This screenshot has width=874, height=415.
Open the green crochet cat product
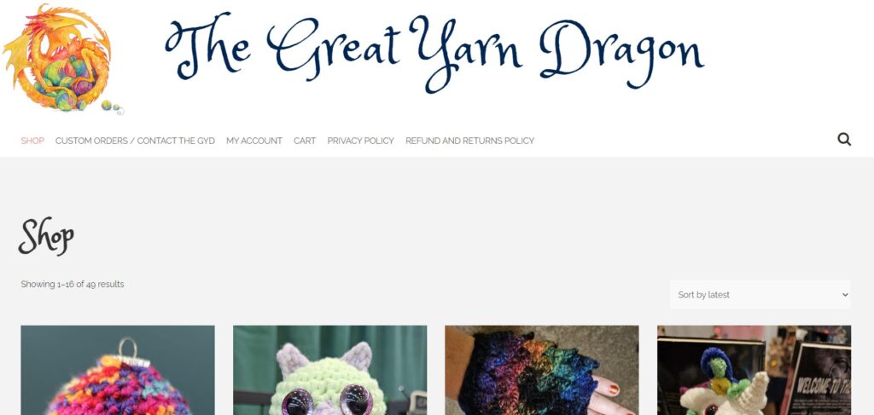[x=330, y=371]
